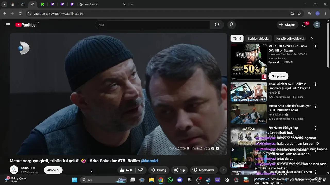This screenshot has height=185, width=330.
Task: Open options for the 675. Bölüm 2. Fragmanı video
Action: click(315, 84)
